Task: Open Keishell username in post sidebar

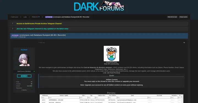Action: [x=24, y=50]
